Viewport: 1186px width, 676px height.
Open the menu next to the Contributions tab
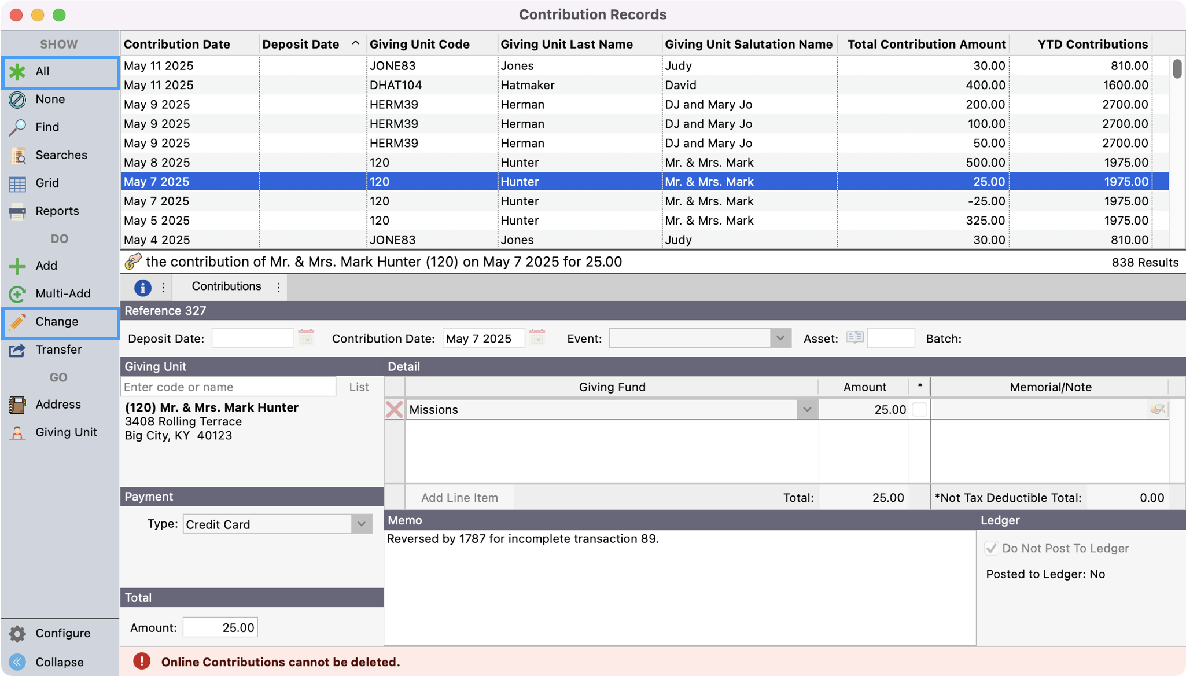click(278, 287)
